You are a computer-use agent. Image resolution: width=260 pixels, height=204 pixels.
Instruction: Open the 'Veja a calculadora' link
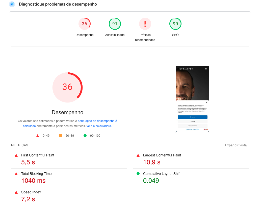coord(99,126)
